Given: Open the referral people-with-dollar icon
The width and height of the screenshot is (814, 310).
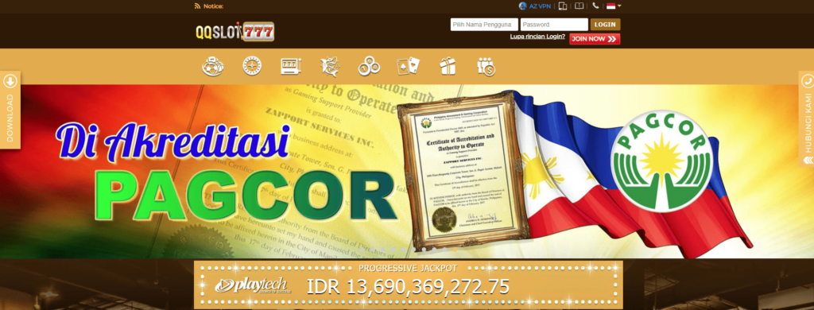Looking at the screenshot, I should click(486, 67).
